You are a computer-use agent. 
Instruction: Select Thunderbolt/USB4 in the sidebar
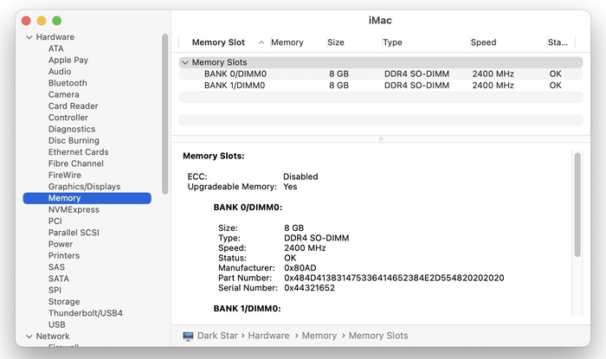pyautogui.click(x=86, y=313)
